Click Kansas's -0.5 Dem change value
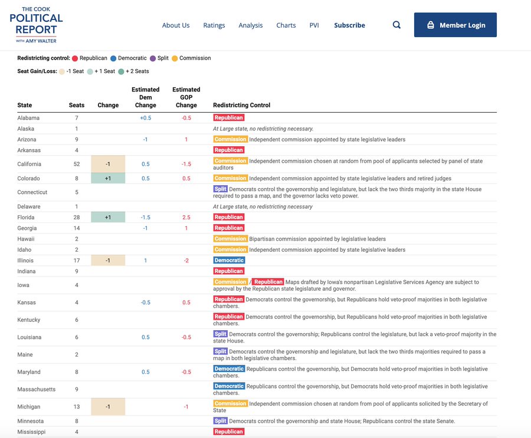This screenshot has height=438, width=531. click(x=146, y=302)
